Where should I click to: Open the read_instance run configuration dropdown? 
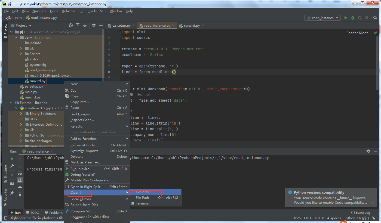pyautogui.click(x=322, y=18)
